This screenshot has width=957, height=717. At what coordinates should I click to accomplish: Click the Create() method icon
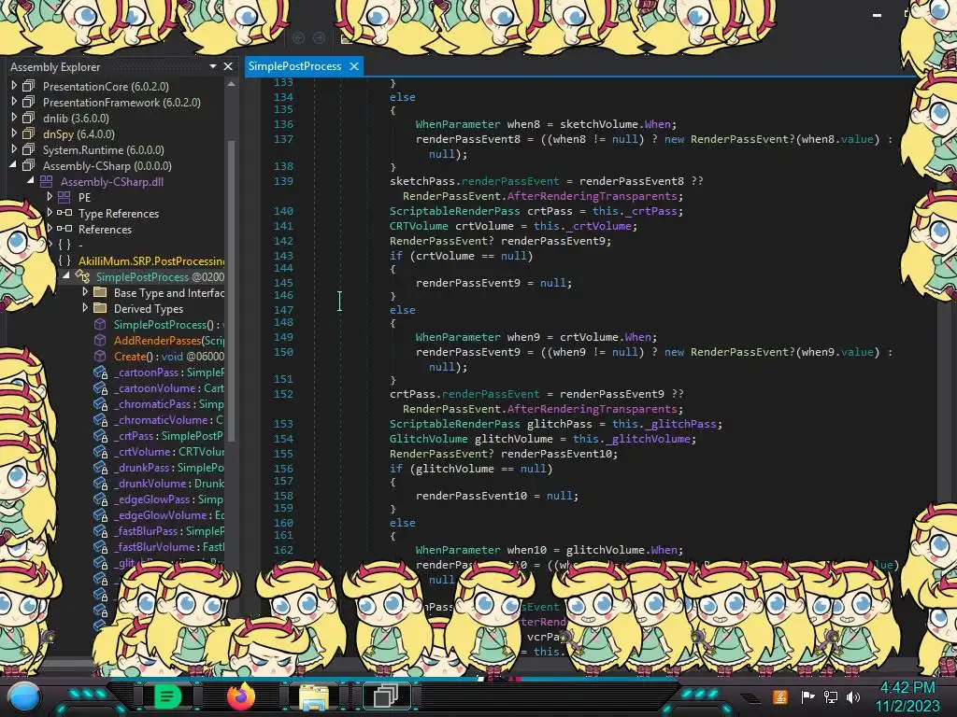(100, 356)
